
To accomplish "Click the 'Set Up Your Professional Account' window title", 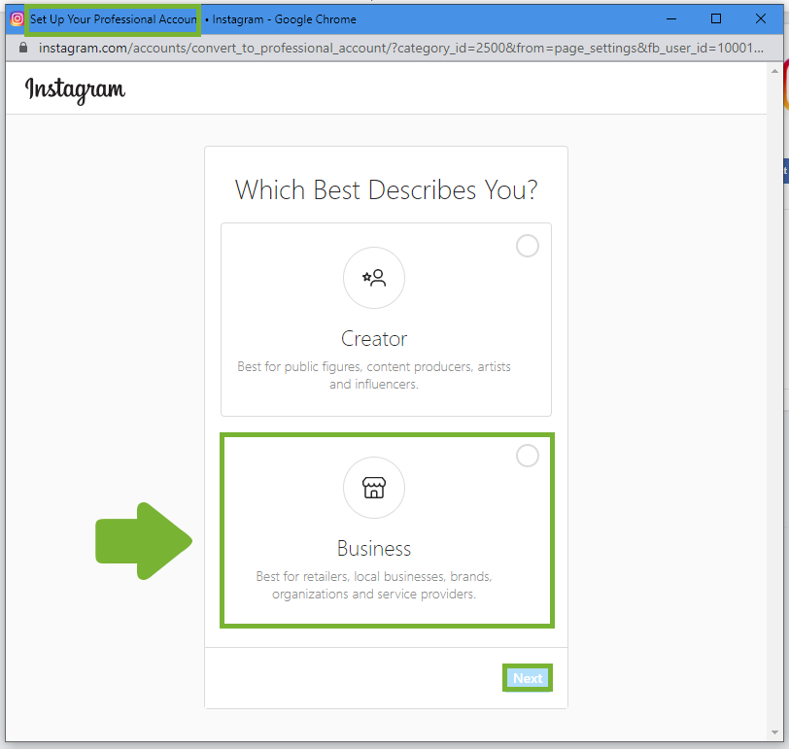I will click(114, 19).
